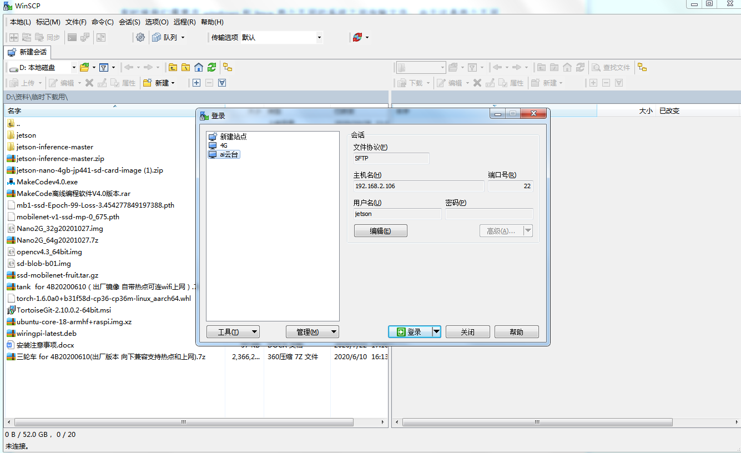Refresh the local panel with the green arrows

coord(211,67)
